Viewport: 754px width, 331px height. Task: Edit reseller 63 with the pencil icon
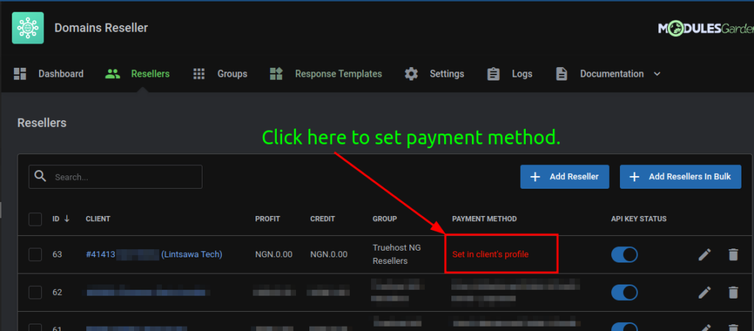(705, 254)
